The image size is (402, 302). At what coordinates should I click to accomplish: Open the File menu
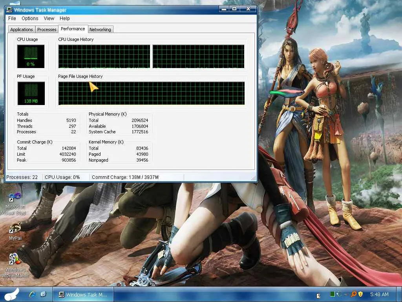coord(12,18)
